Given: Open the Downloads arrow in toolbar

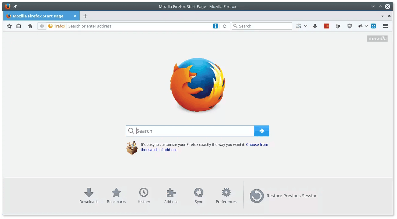Looking at the screenshot, I should point(315,26).
